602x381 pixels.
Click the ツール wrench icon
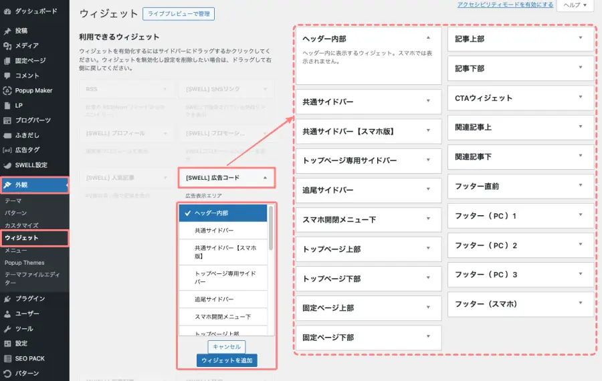point(7,329)
